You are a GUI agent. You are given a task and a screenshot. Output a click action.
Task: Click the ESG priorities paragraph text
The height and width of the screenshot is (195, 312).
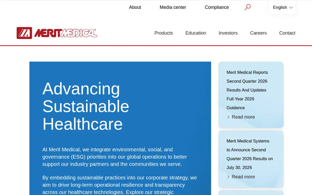pos(115,157)
